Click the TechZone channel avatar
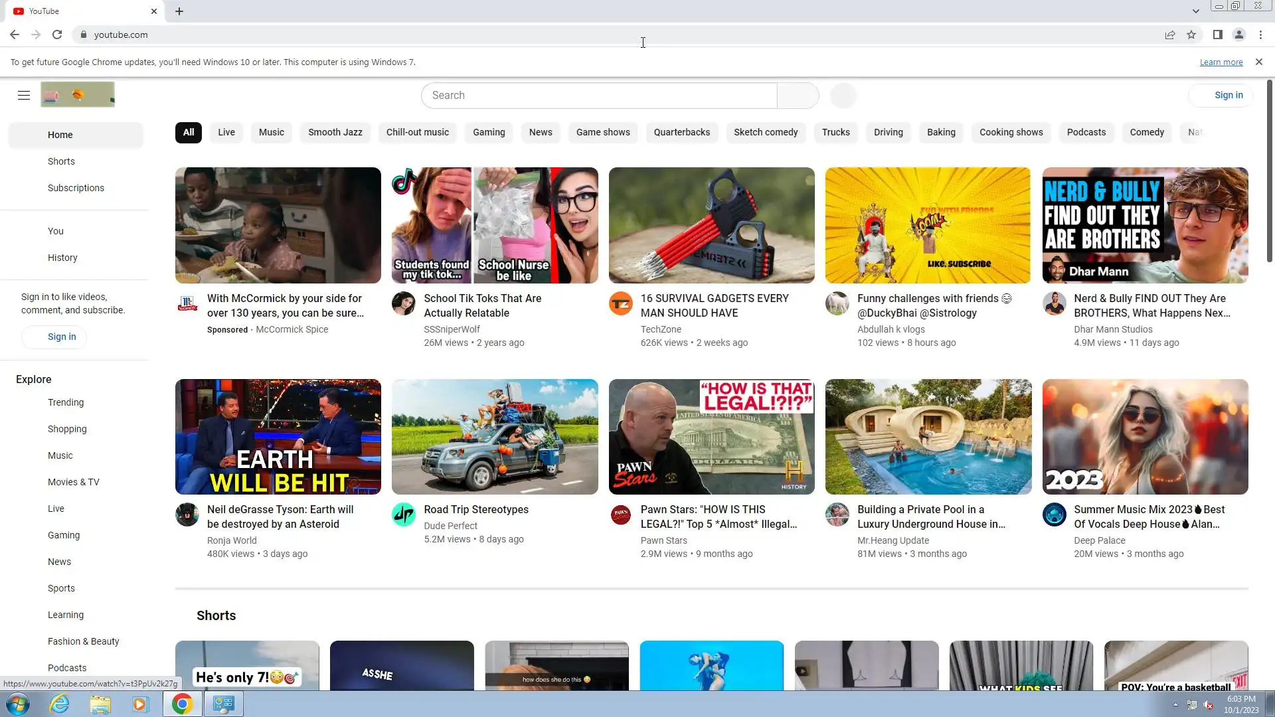The width and height of the screenshot is (1275, 717). tap(620, 304)
